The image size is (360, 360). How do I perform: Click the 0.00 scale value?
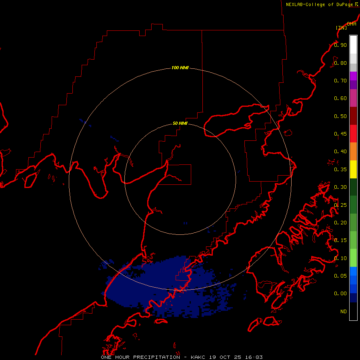[340, 294]
